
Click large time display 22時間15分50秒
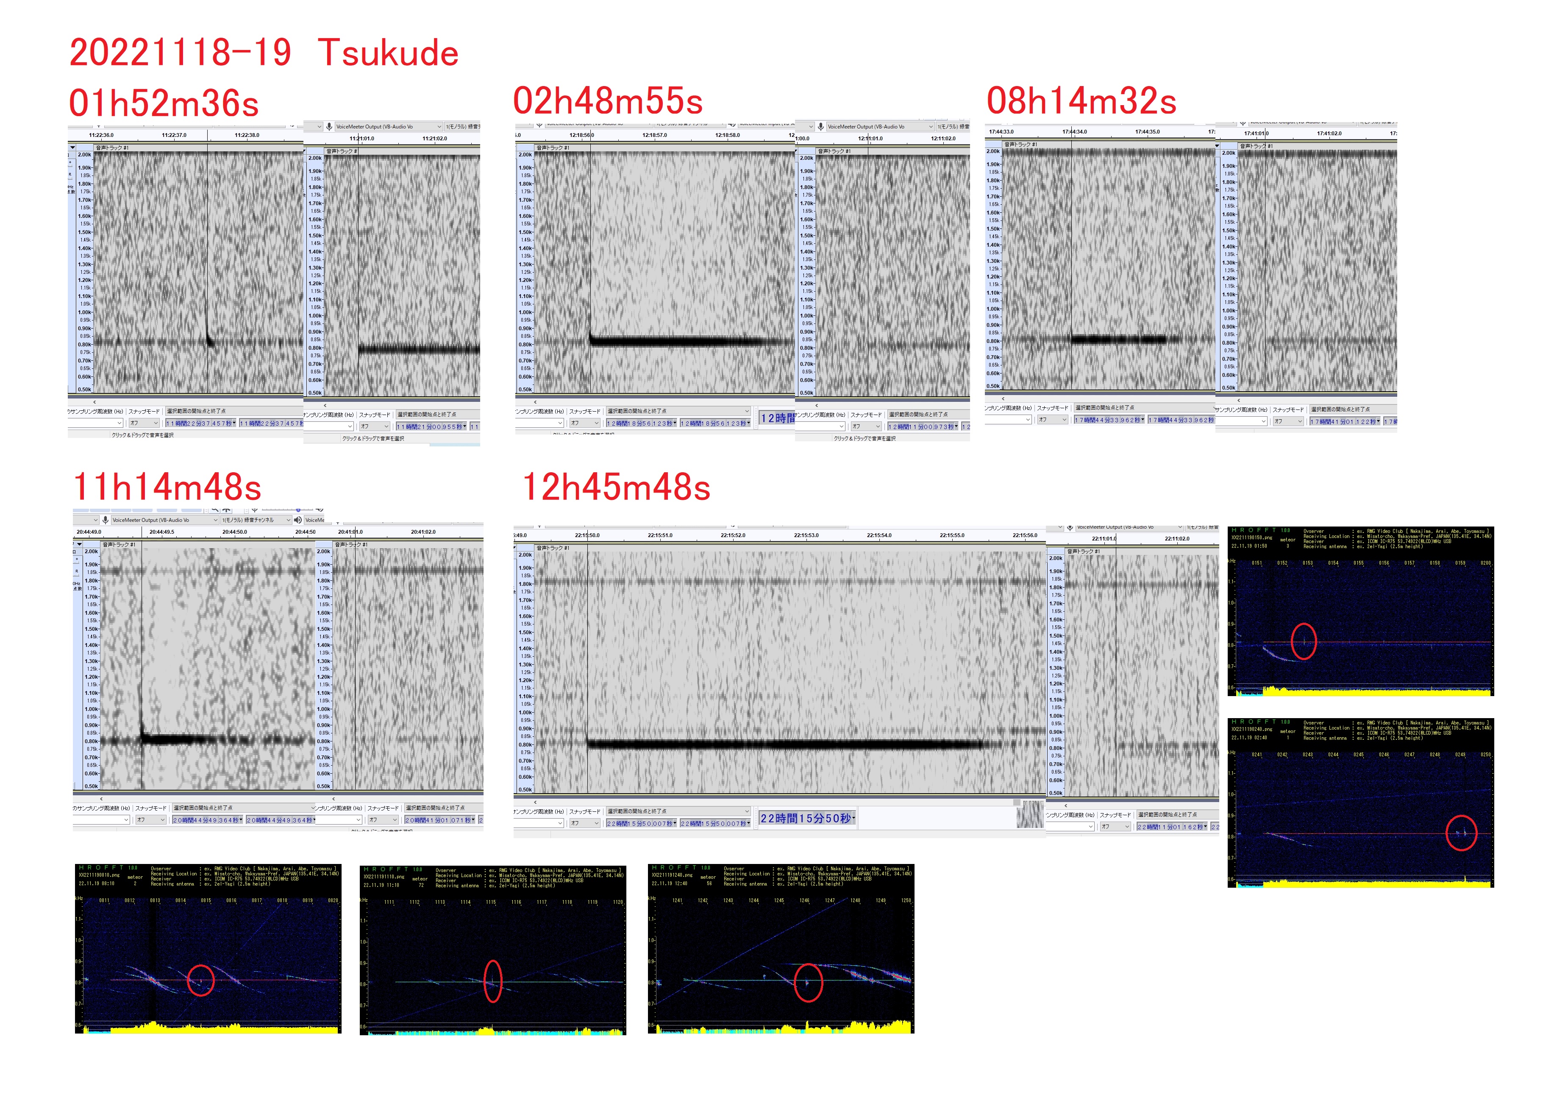click(x=806, y=818)
